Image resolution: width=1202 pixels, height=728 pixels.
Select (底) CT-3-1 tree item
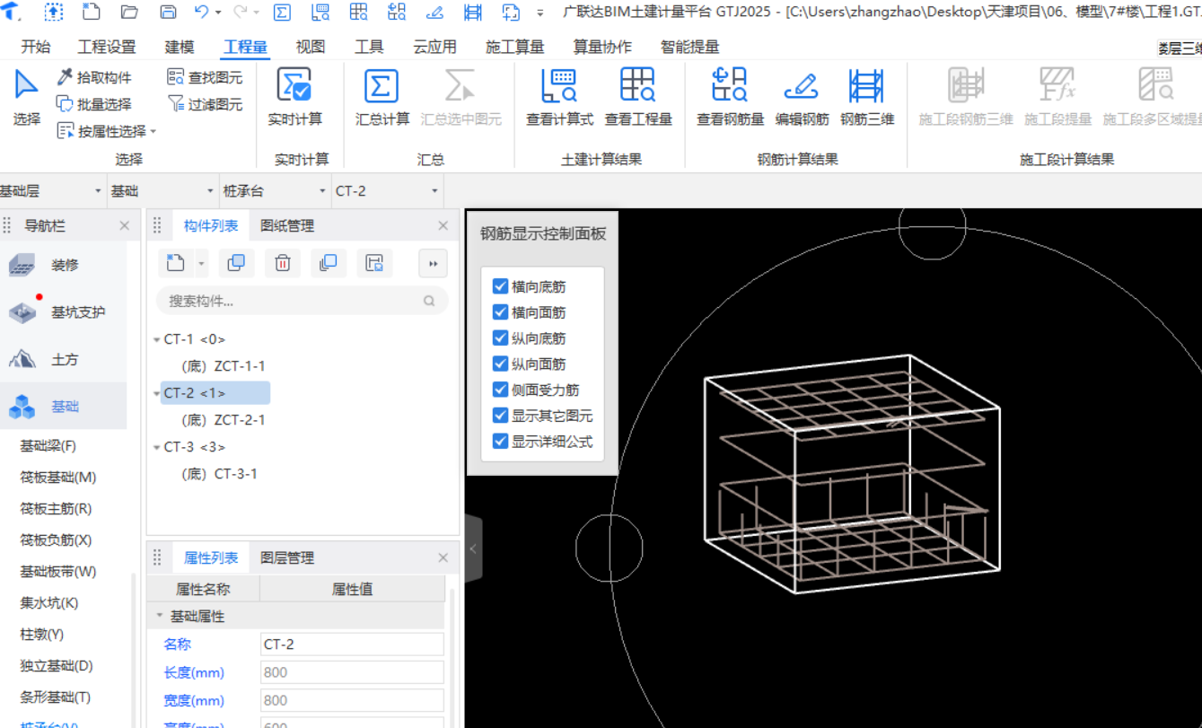coord(219,474)
